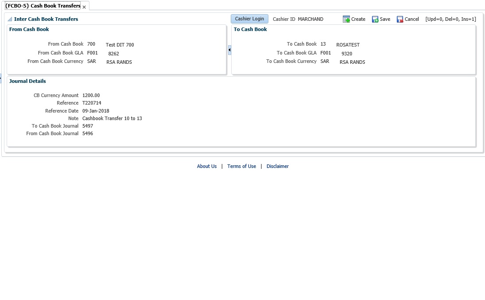Open the Terms of Use link
485x300 pixels.
tap(241, 166)
